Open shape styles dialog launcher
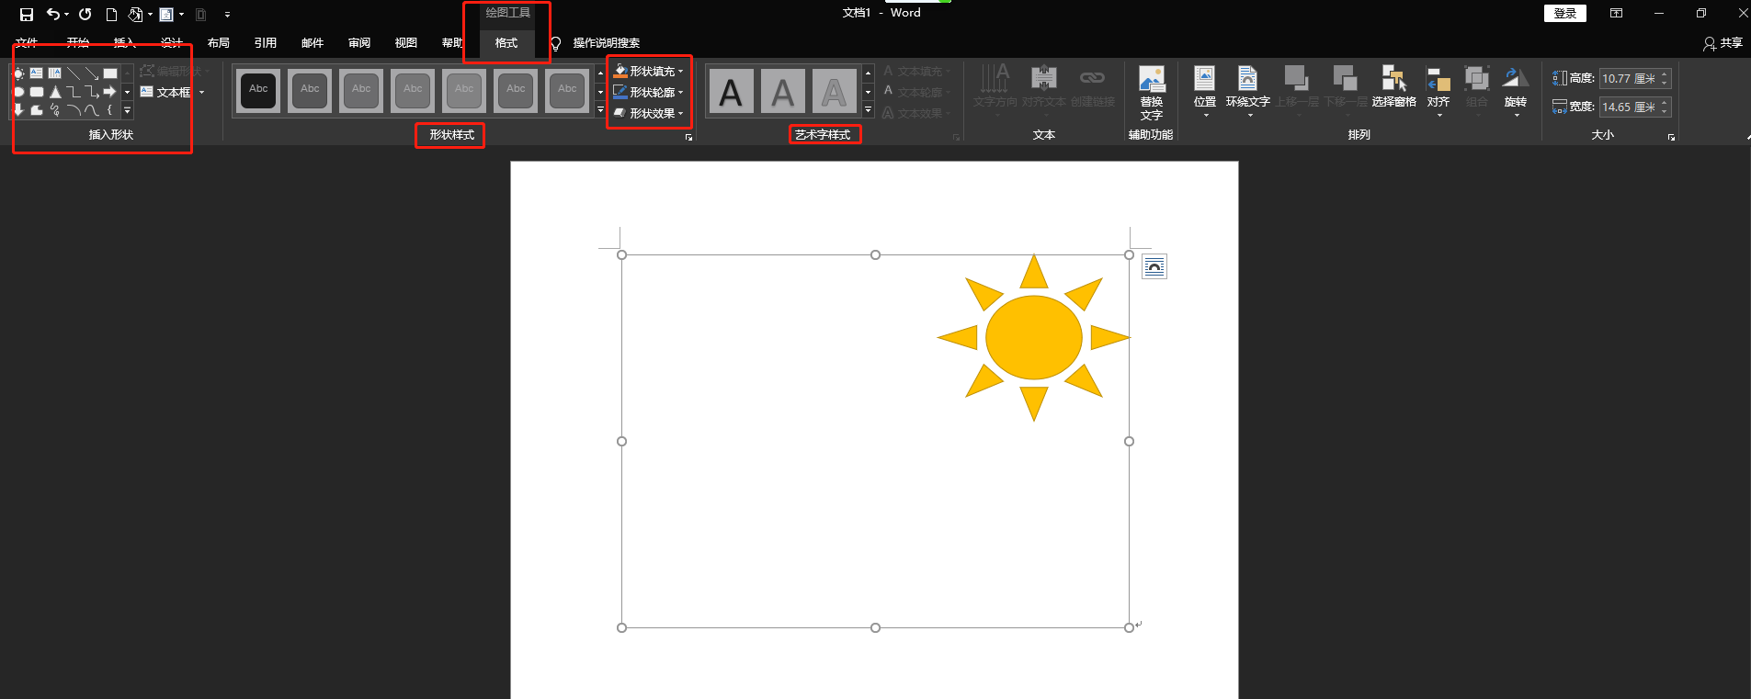Screen dimensions: 1751x699 pyautogui.click(x=688, y=137)
